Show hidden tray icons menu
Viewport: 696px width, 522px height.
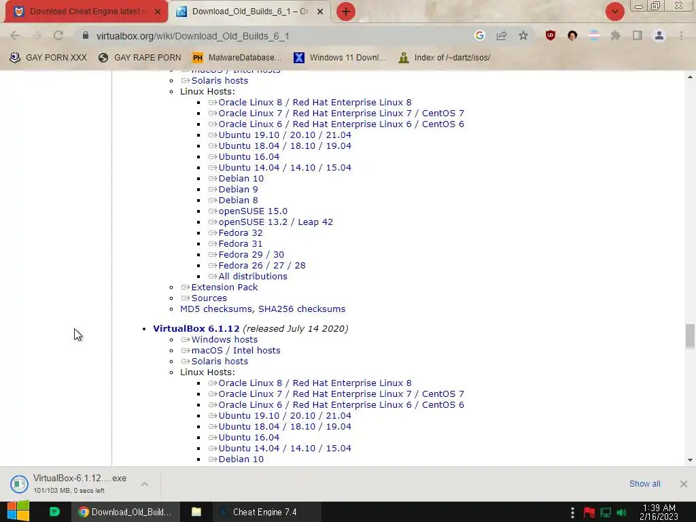click(x=572, y=512)
